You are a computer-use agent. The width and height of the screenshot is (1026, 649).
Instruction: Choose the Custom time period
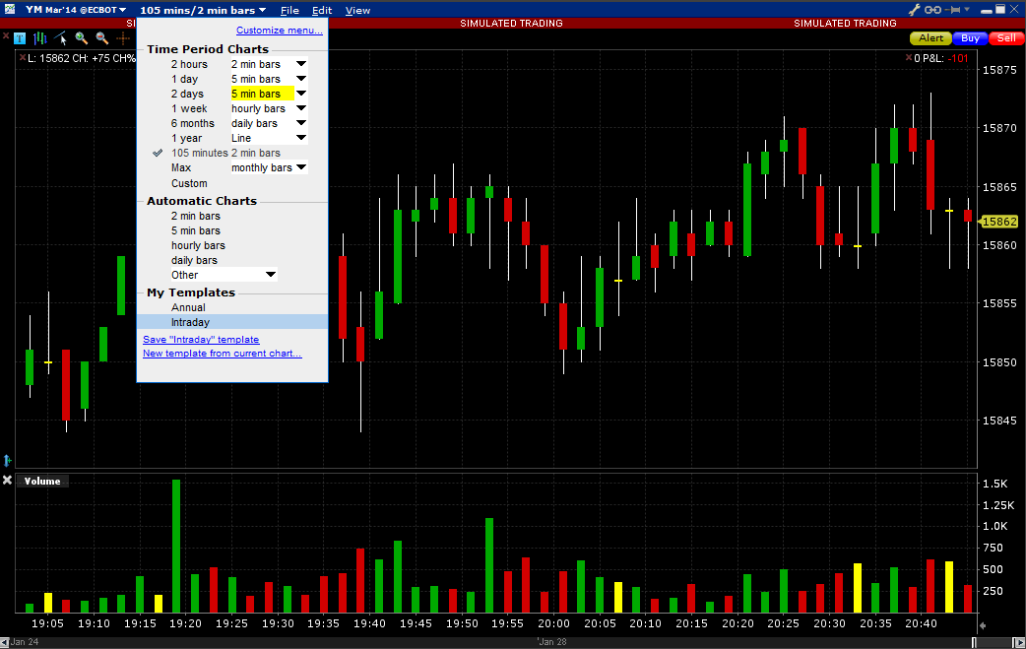coord(189,183)
